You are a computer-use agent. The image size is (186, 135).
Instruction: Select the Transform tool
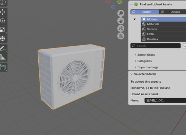[3, 39]
